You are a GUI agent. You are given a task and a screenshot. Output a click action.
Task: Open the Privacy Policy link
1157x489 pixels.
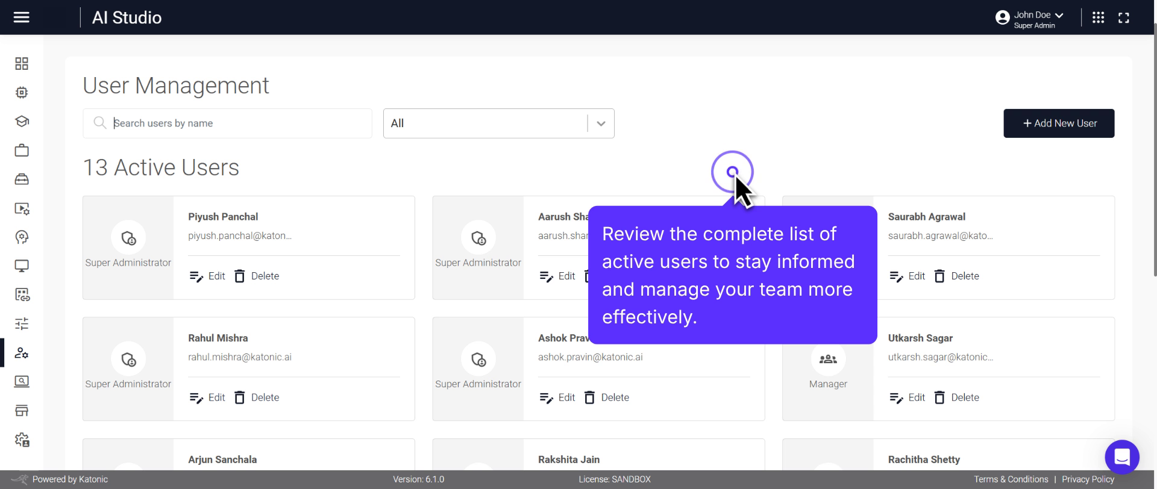click(x=1088, y=479)
